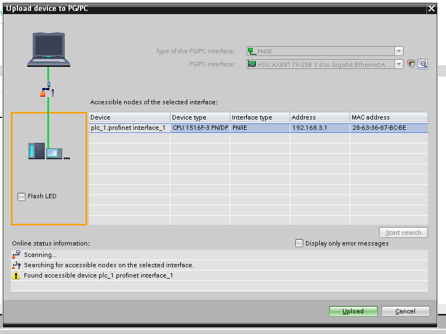Select the Found accessible device message
Image resolution: width=446 pixels, height=334 pixels.
click(219, 275)
